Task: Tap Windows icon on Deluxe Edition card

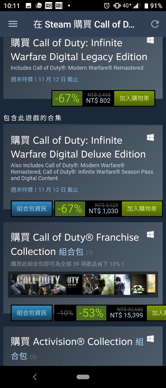Action: coord(150,138)
